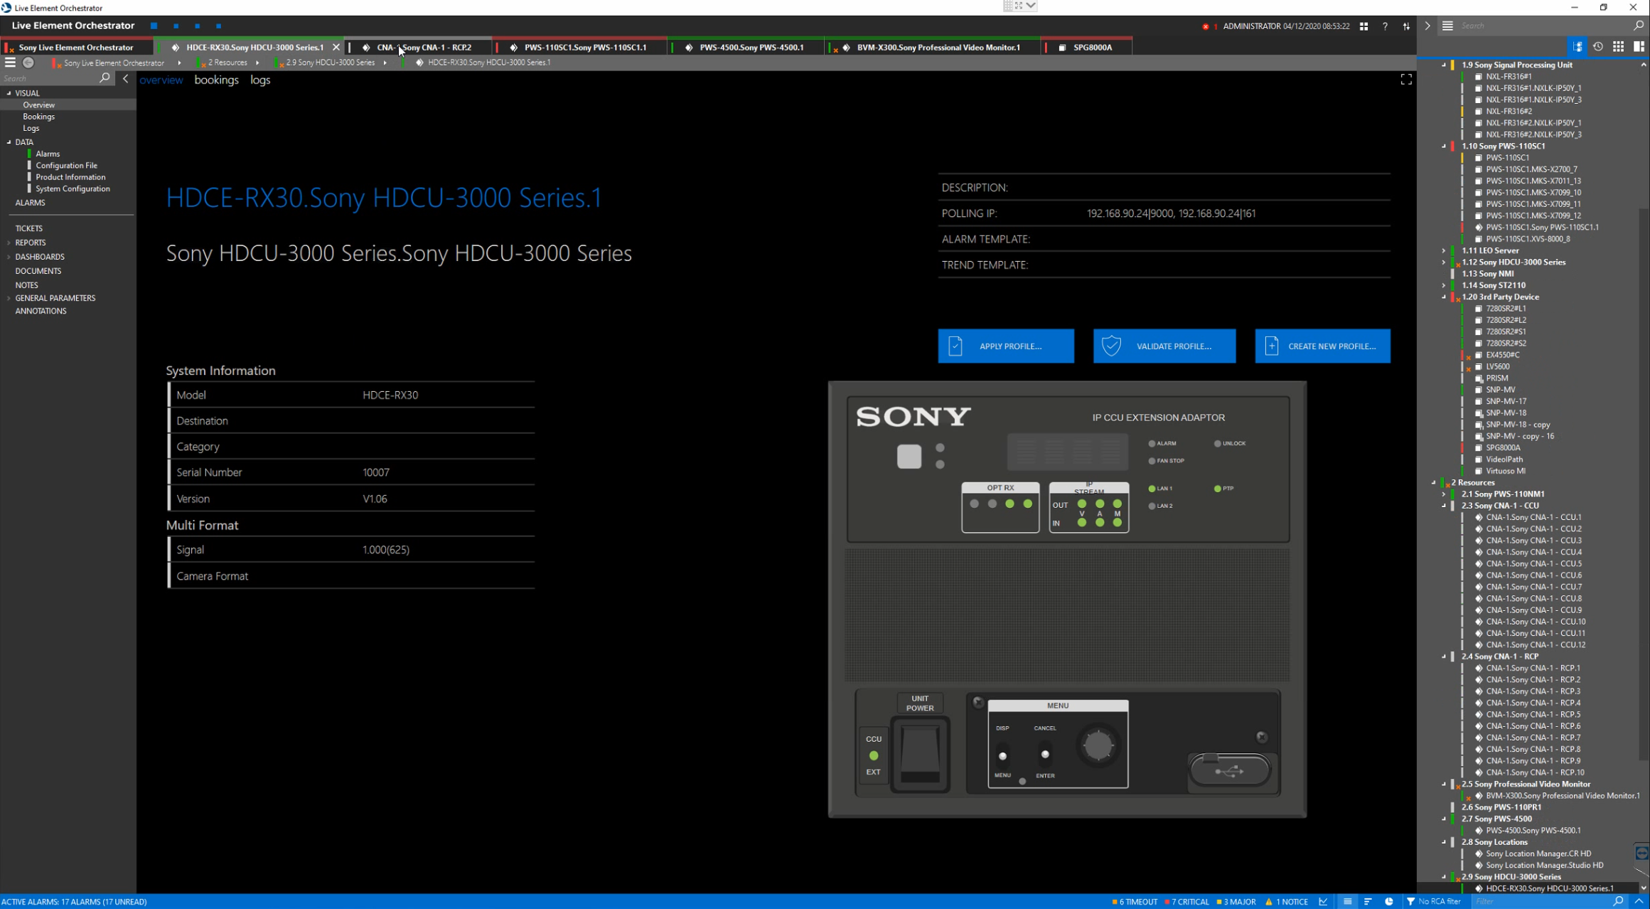This screenshot has height=909, width=1650.
Task: Expand the REPORTS sidebar item
Action: (x=9, y=243)
